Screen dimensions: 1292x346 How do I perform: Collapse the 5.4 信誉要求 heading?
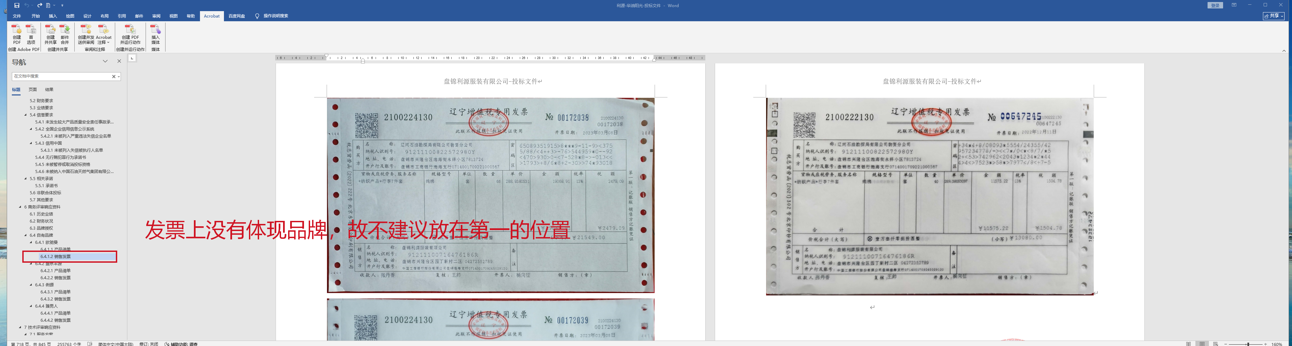point(26,115)
